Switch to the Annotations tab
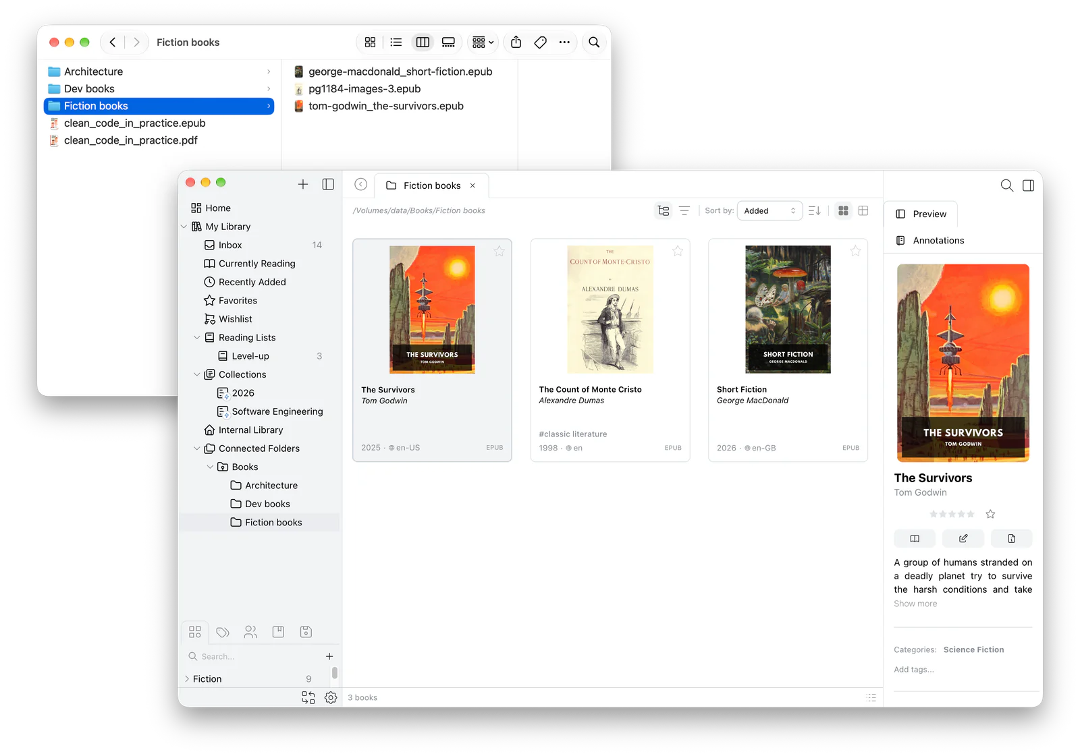This screenshot has height=756, width=1080. [931, 241]
